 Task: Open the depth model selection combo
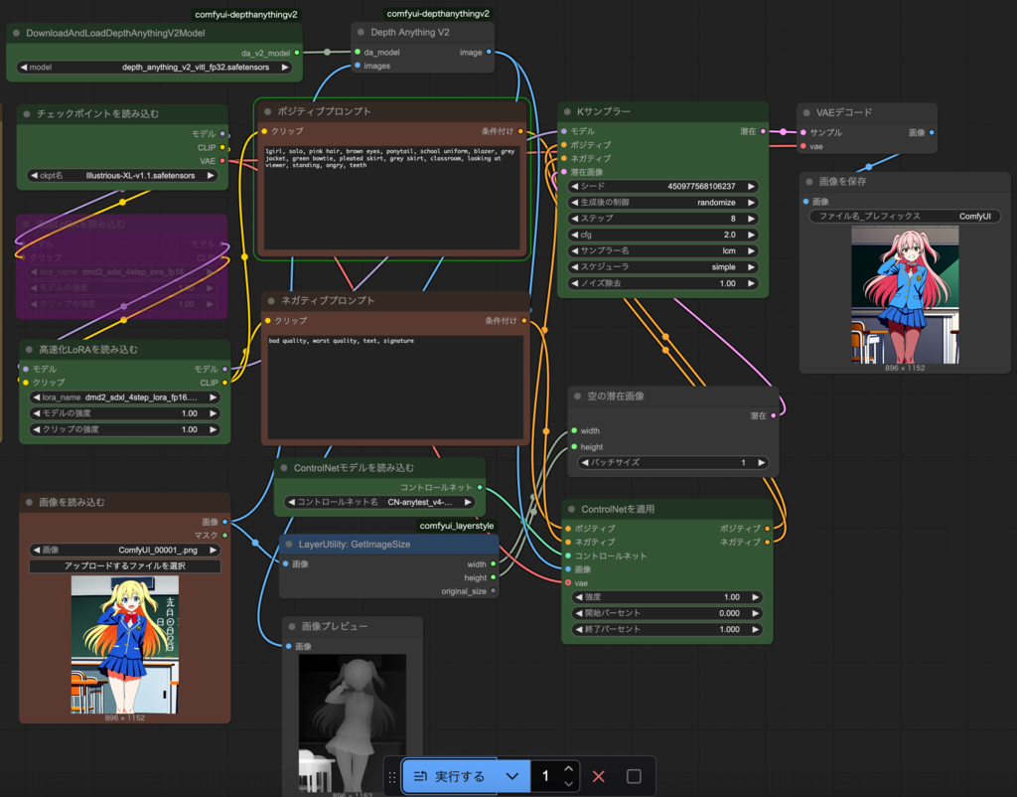coord(154,67)
